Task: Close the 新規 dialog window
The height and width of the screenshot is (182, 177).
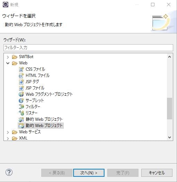Action: [169, 5]
